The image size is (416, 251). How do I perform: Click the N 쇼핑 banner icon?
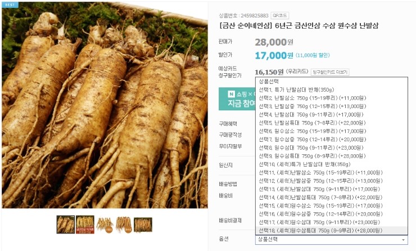(x=231, y=94)
